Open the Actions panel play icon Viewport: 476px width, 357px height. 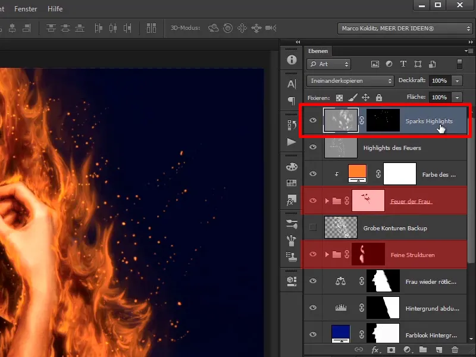(292, 142)
